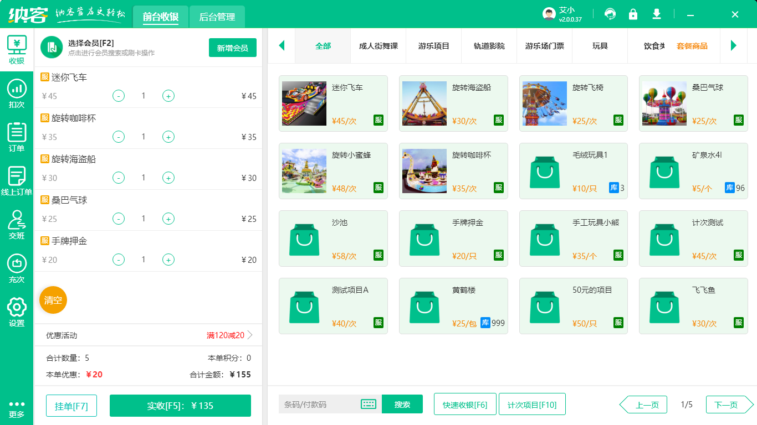Open the 后台管理 management tab
Image resolution: width=757 pixels, height=425 pixels.
(216, 17)
